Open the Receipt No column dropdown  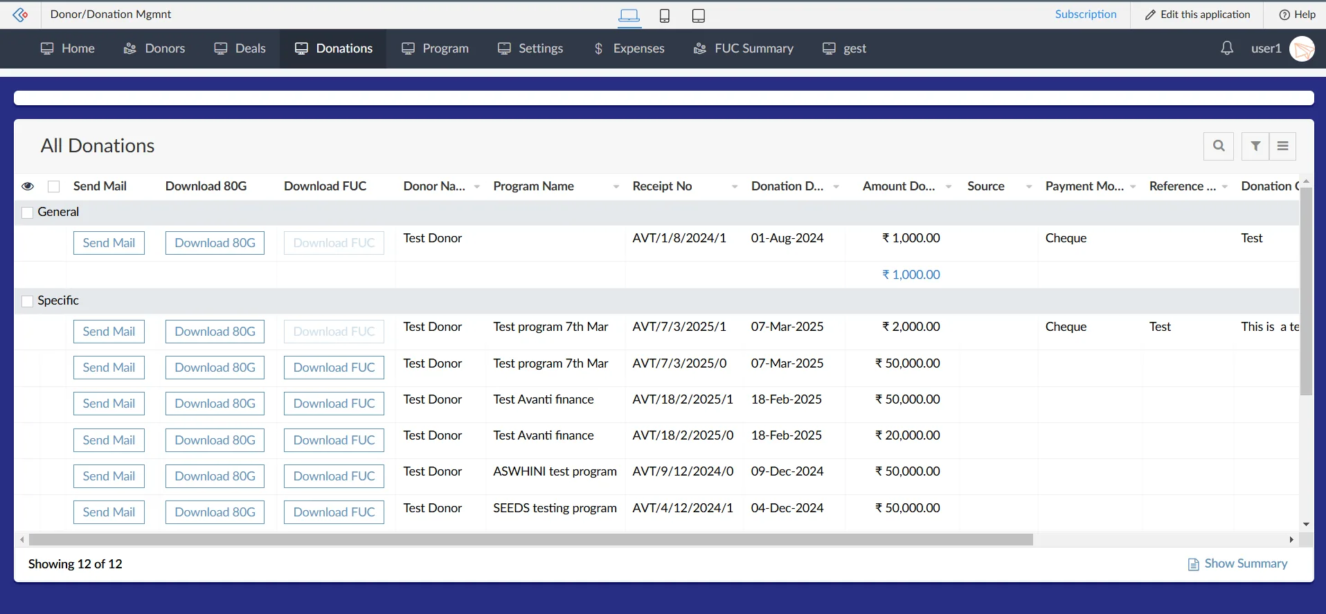click(735, 187)
